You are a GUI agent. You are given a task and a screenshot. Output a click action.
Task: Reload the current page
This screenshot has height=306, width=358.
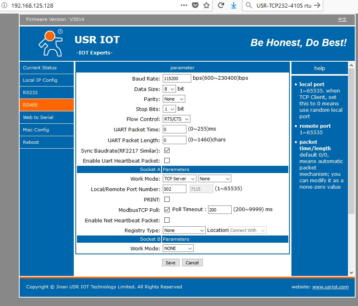click(220, 6)
